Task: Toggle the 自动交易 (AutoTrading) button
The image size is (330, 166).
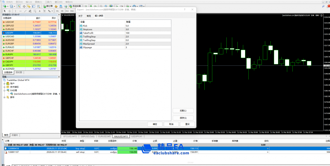Action: 75,6
